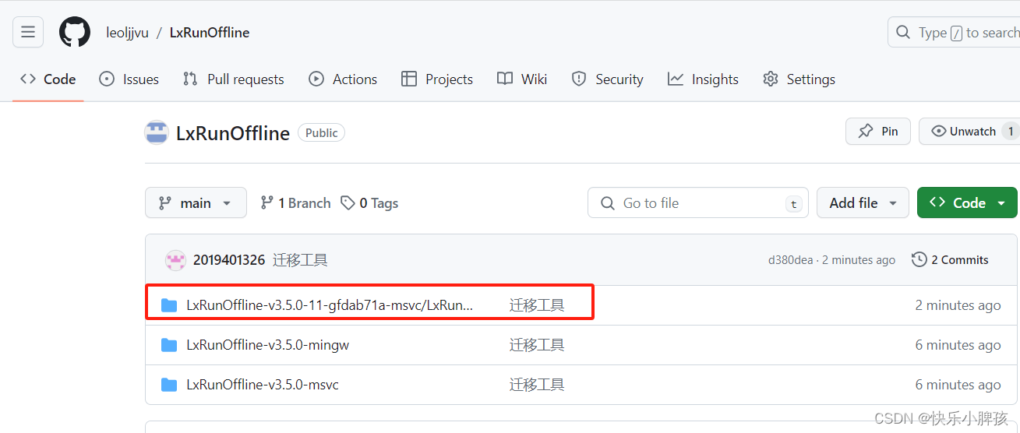Viewport: 1020px width, 433px height.
Task: Click the repository owner avatar beside LxRunOffline
Action: (x=157, y=132)
